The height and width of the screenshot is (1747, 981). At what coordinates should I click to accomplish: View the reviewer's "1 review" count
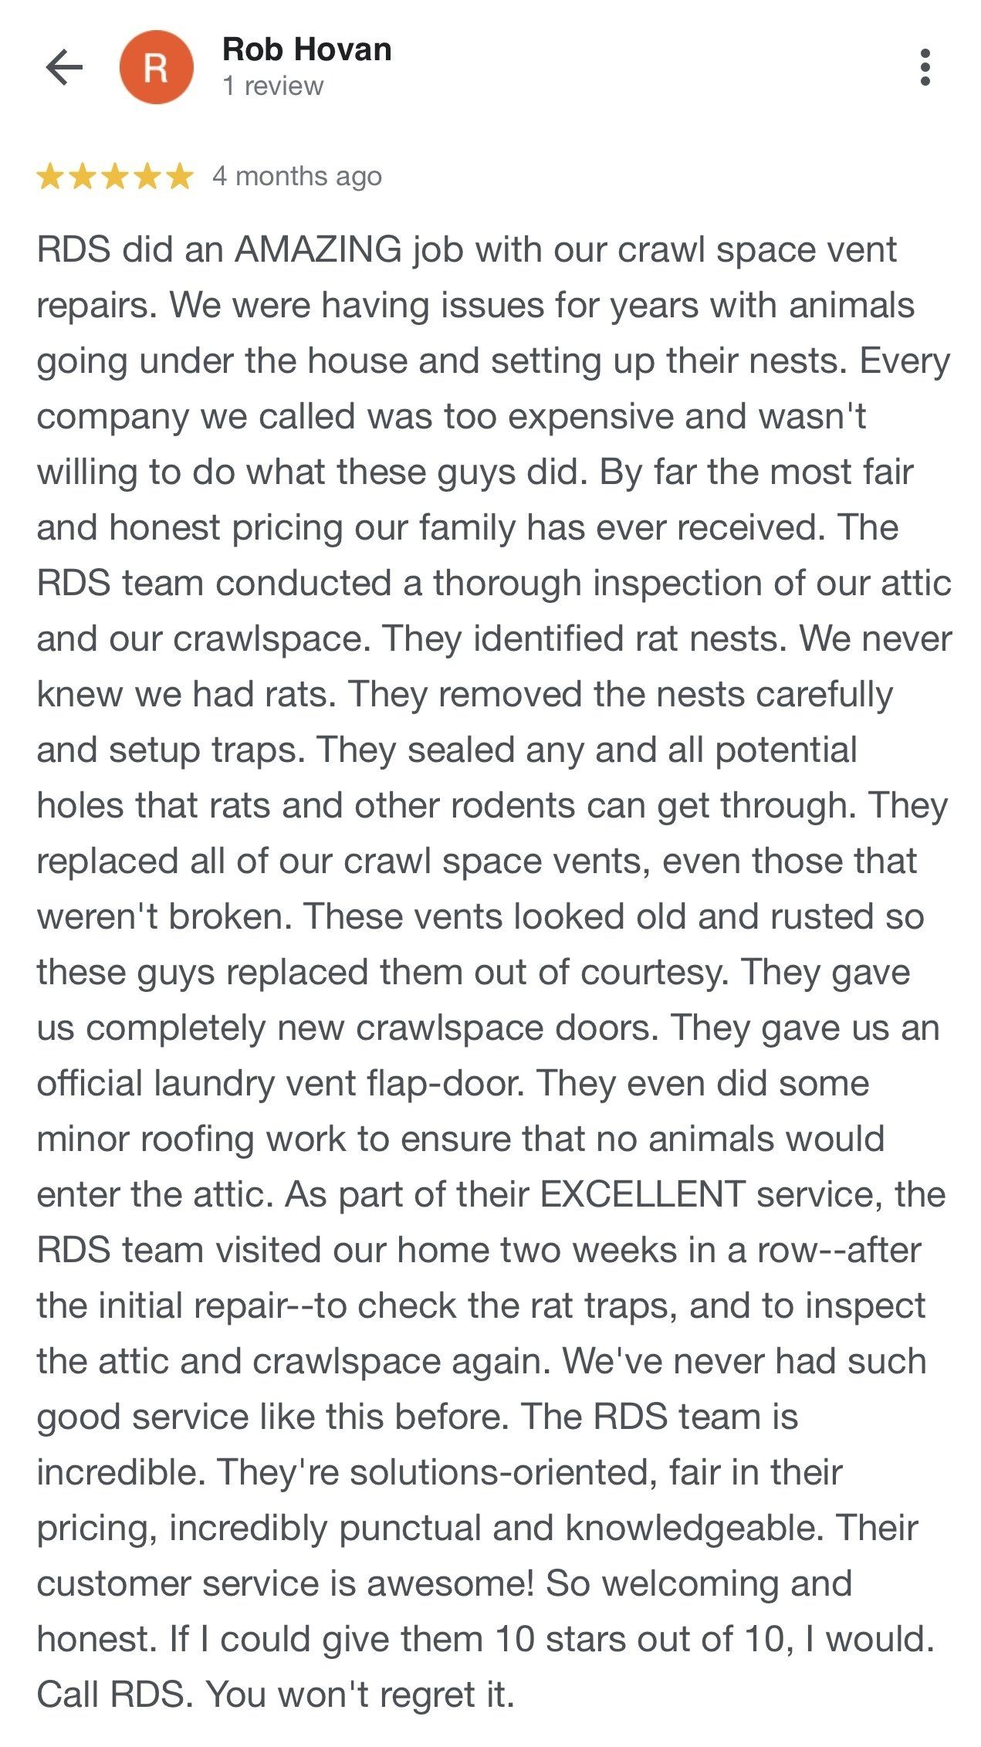(272, 86)
